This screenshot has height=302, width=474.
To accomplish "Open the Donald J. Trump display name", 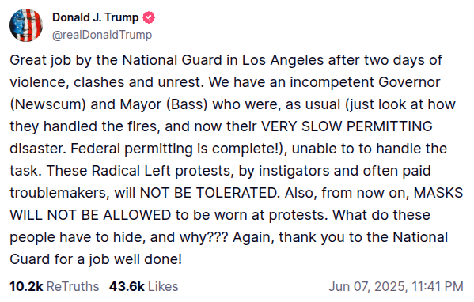I will point(96,17).
